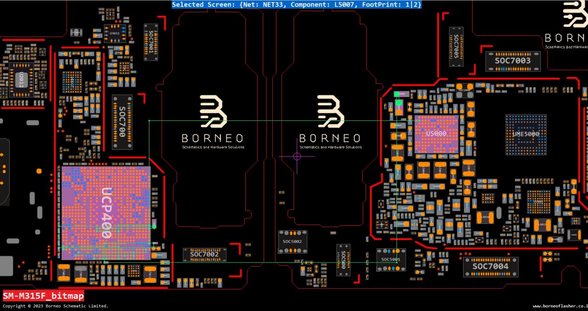Select the SOC5001 component

(x=391, y=260)
